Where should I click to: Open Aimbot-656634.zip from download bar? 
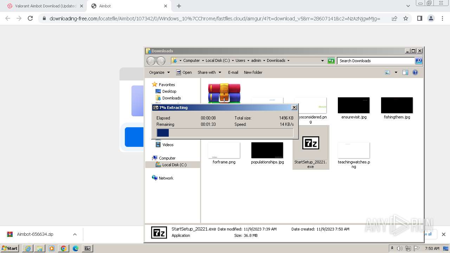(35, 234)
